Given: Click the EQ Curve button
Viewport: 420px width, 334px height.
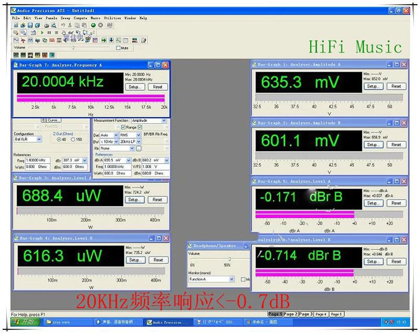Looking at the screenshot, I should click(51, 120).
